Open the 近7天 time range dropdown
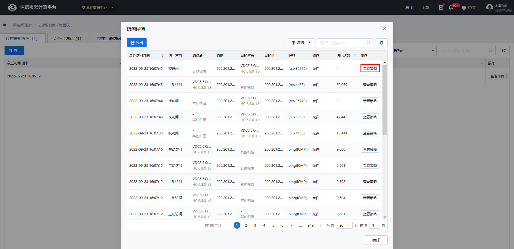Image resolution: width=514 pixels, height=249 pixels. click(414, 50)
